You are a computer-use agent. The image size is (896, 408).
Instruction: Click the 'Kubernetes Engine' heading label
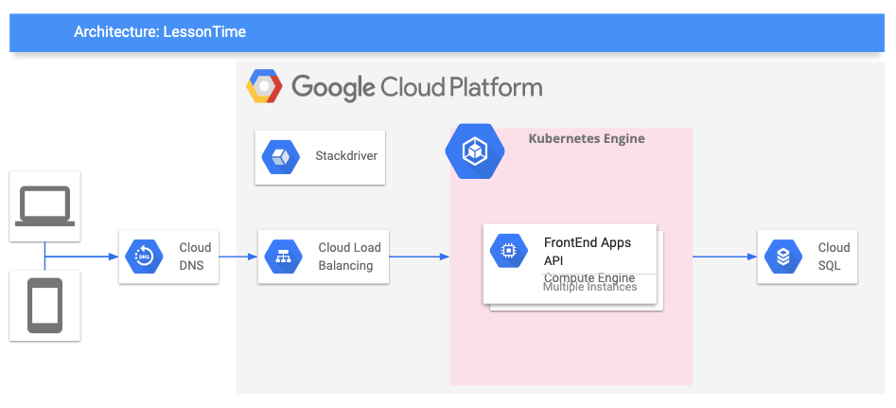pos(586,138)
